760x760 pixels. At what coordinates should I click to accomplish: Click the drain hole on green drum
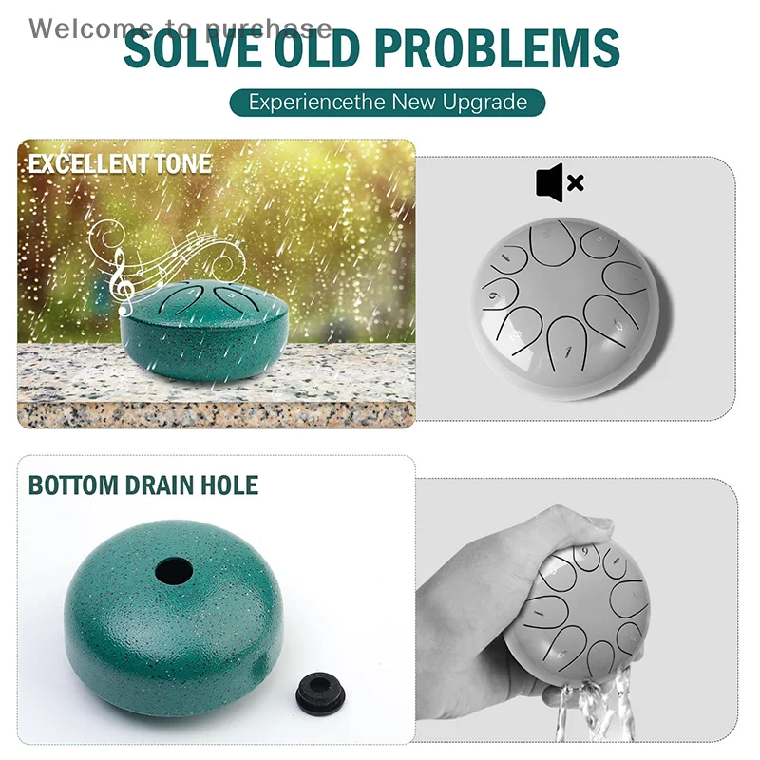click(174, 571)
